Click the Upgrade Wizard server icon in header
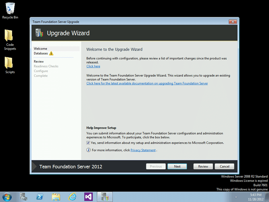 tap(39, 33)
